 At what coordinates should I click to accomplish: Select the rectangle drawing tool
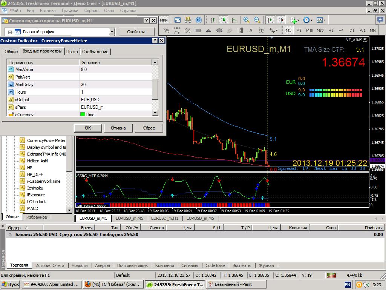tap(198, 31)
